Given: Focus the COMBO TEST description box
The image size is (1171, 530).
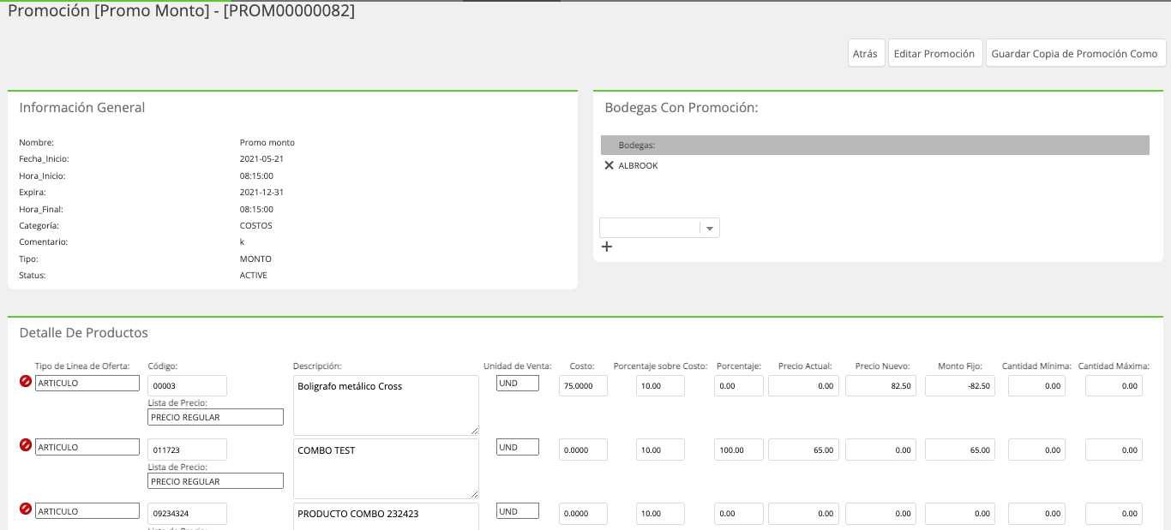Looking at the screenshot, I should click(386, 469).
